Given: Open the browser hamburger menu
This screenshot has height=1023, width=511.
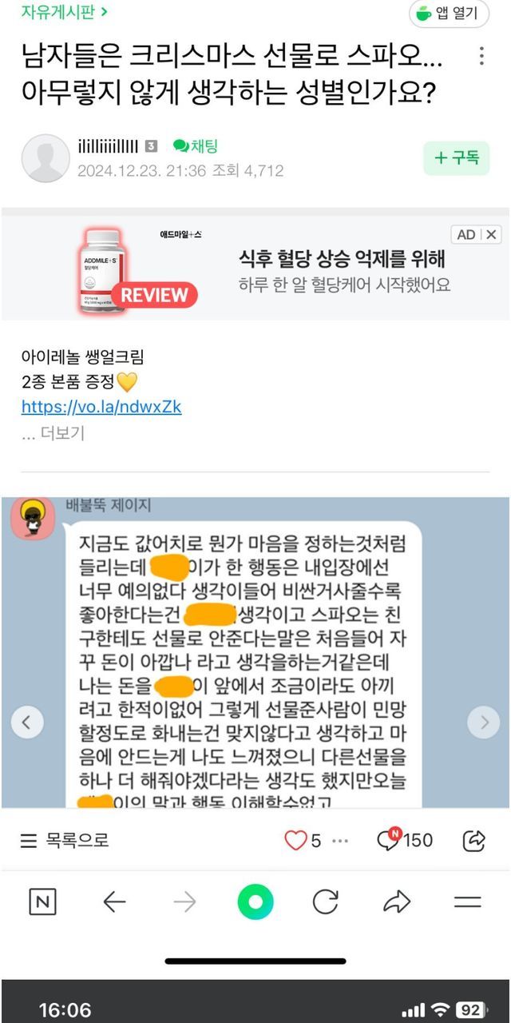Looking at the screenshot, I should click(x=467, y=902).
